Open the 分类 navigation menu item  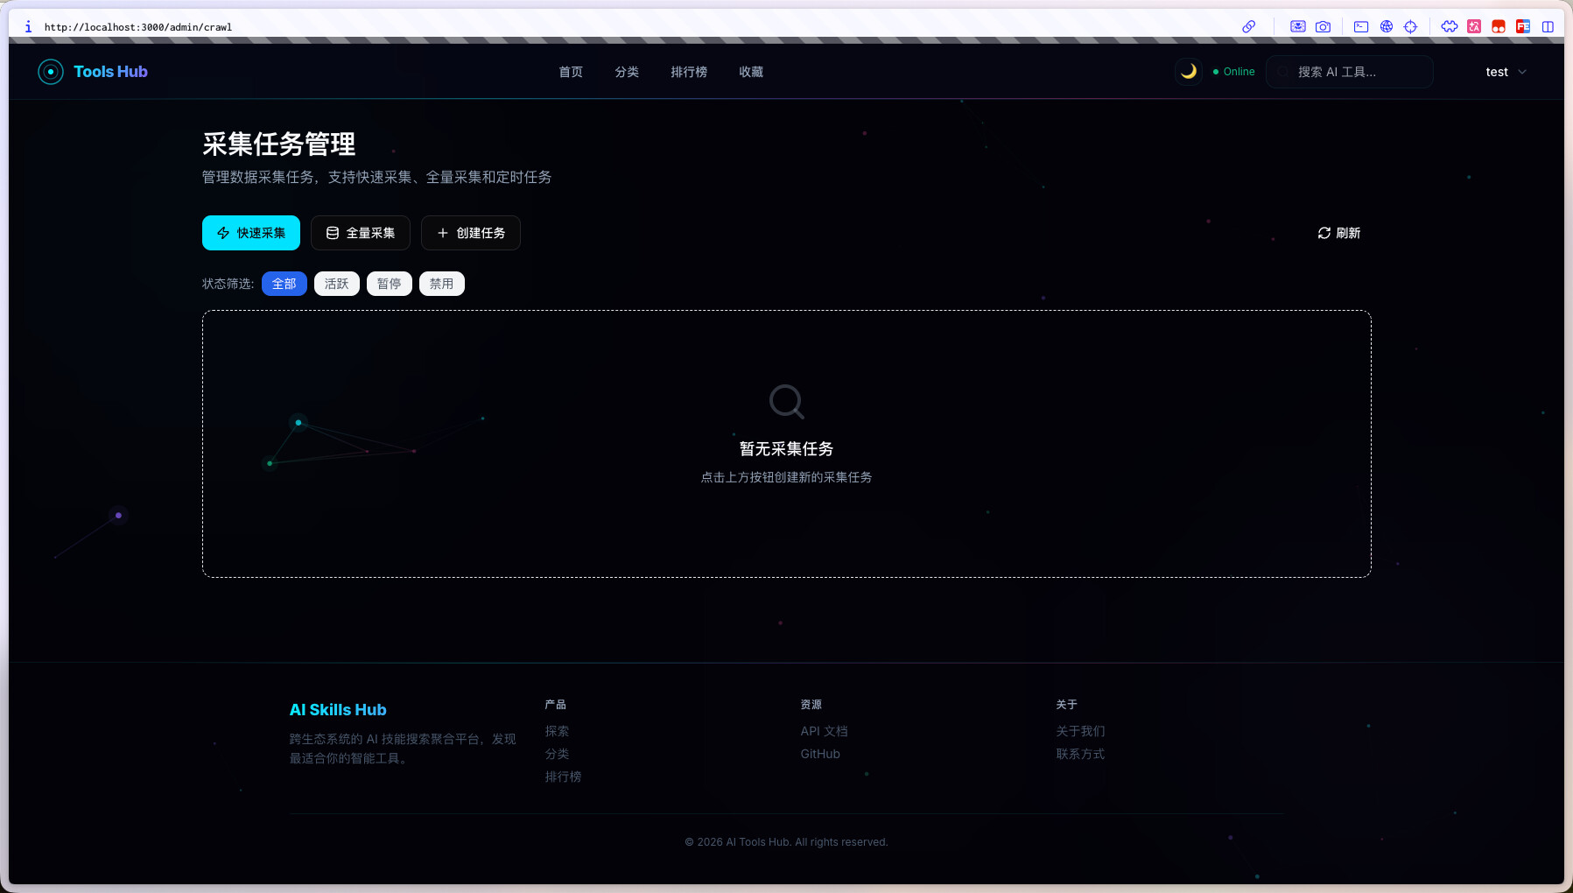(x=627, y=72)
